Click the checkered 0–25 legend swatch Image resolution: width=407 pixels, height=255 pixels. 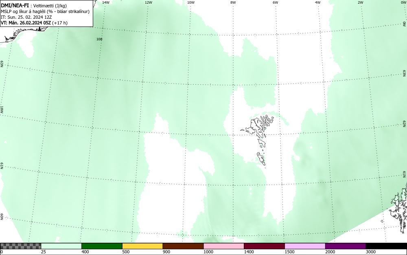click(x=20, y=246)
